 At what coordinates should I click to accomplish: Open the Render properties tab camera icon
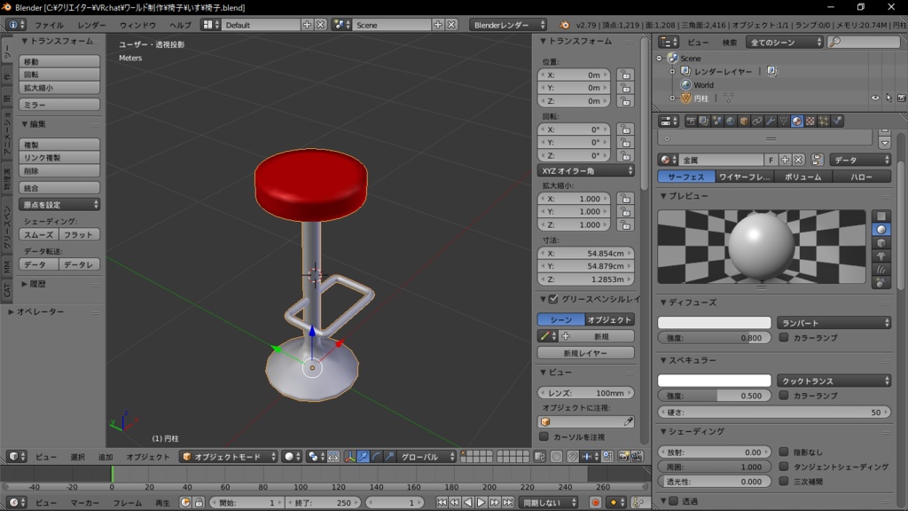690,121
